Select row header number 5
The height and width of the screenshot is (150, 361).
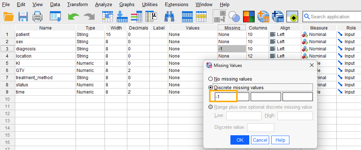point(7,63)
